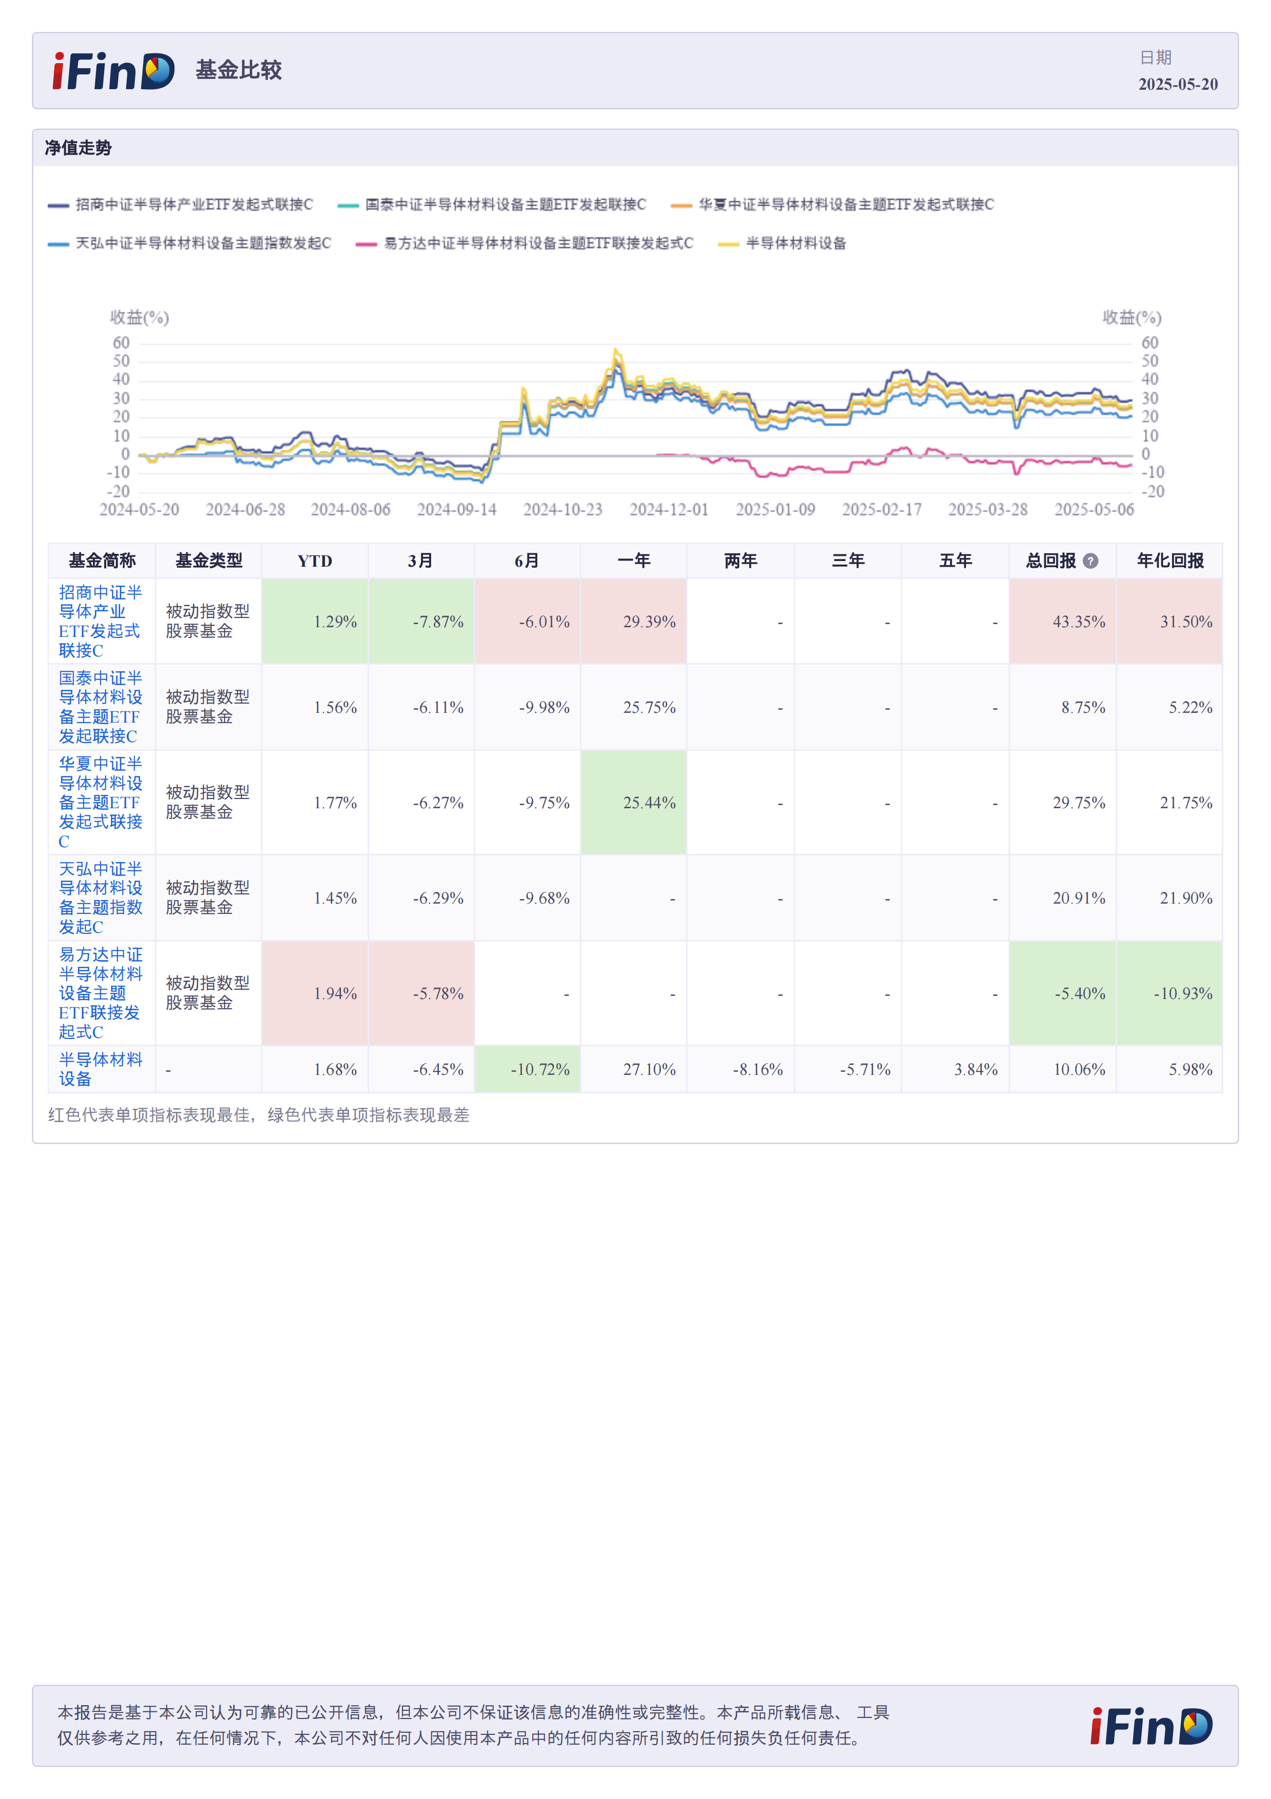Select the 31.50% annualized return cell
This screenshot has width=1271, height=1799.
(x=1170, y=622)
